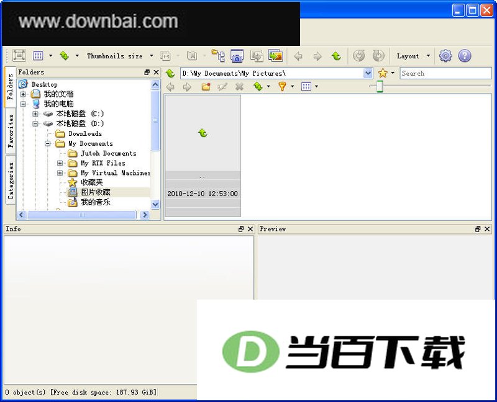Click folder tree scroll right arrow
497x402 pixels.
point(145,215)
